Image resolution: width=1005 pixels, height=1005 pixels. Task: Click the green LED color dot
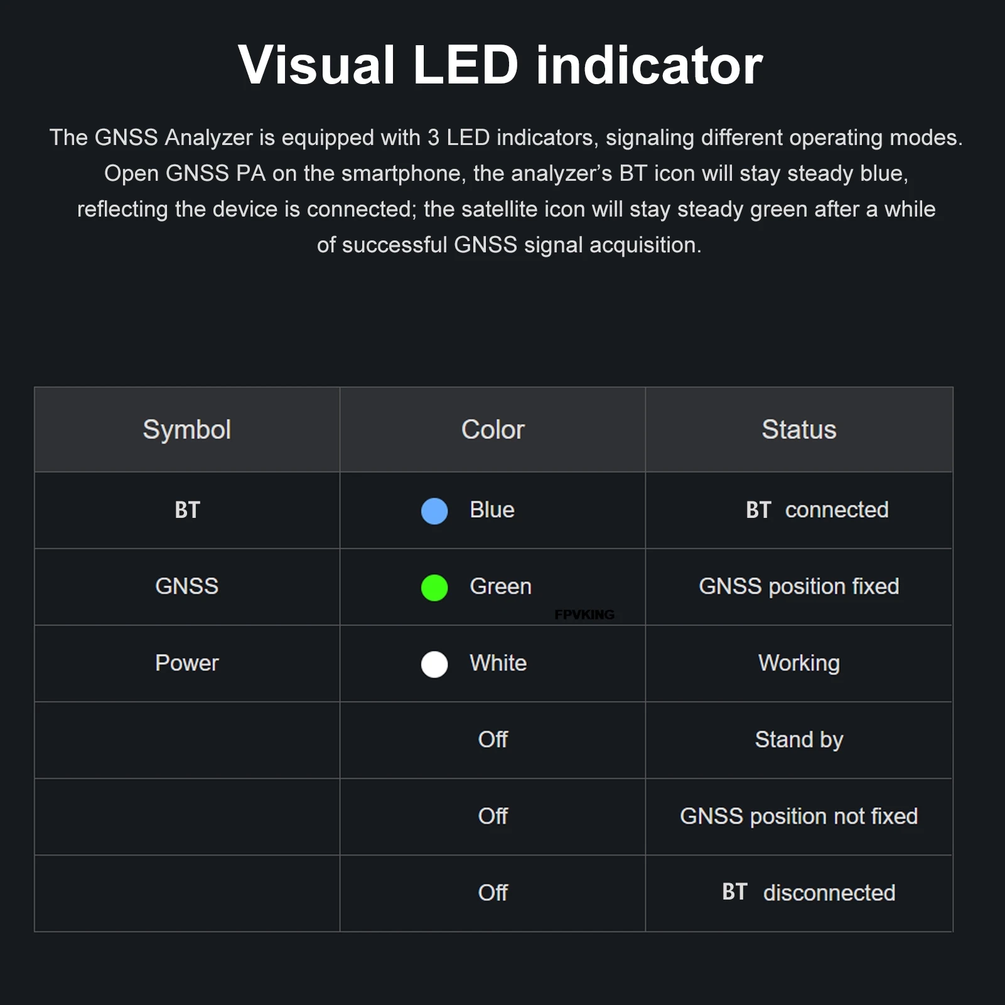click(x=434, y=588)
